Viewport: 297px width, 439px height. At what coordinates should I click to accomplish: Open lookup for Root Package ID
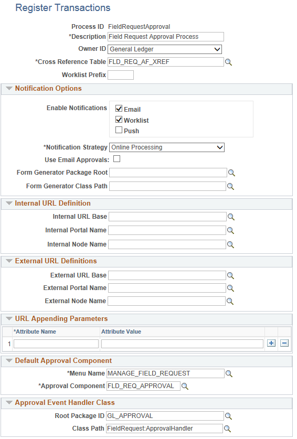click(228, 416)
